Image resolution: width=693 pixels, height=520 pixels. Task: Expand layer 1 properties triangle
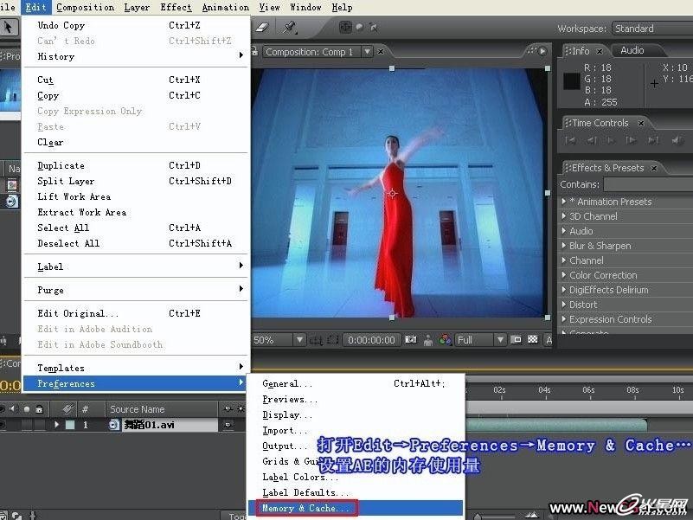(57, 425)
